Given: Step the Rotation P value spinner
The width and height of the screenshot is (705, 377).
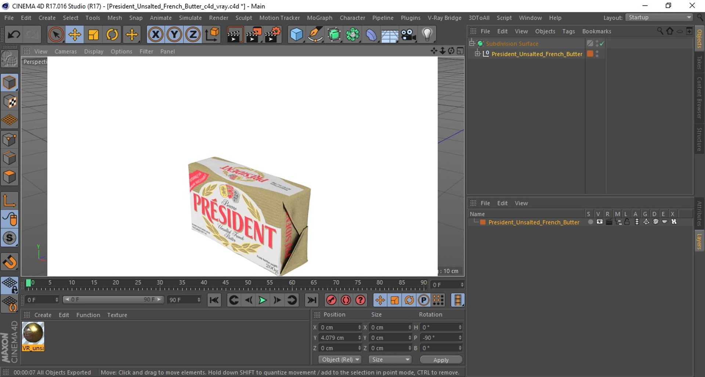Looking at the screenshot, I should [x=460, y=338].
